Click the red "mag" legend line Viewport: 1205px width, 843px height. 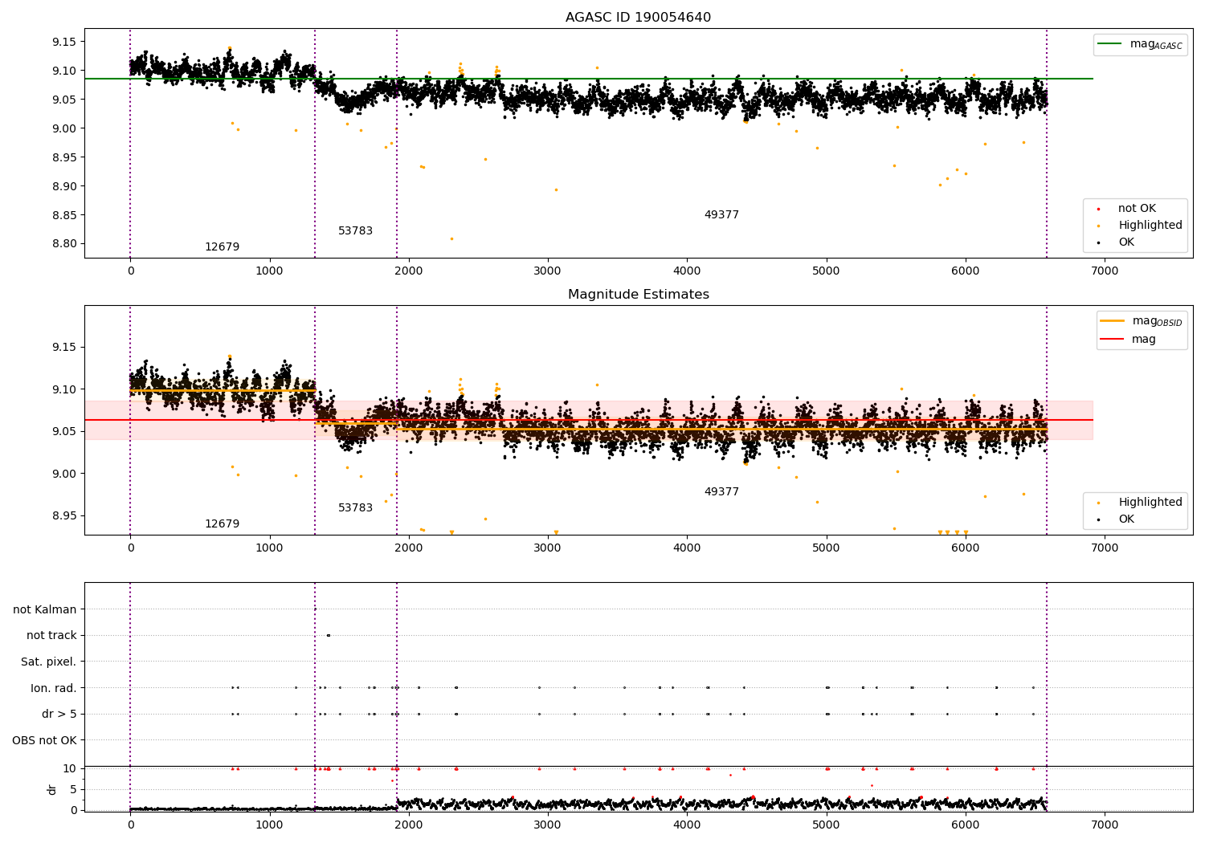(x=1113, y=340)
